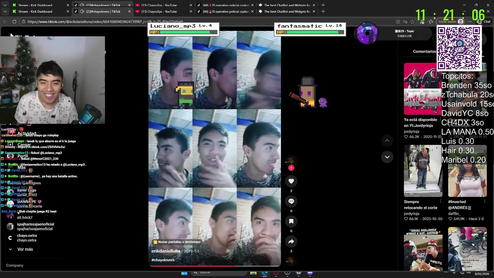The height and width of the screenshot is (278, 494).
Task: Open the Ismael video thumbnail at the bottom
Action: click(x=423, y=249)
